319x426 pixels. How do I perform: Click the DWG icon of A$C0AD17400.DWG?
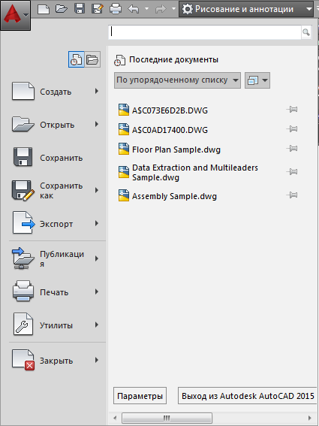click(x=124, y=129)
